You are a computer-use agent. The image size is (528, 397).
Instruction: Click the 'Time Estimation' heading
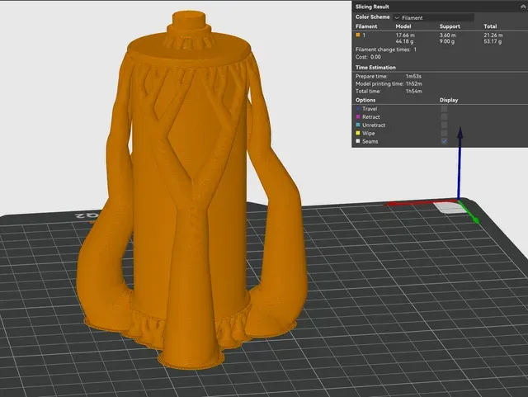click(375, 68)
